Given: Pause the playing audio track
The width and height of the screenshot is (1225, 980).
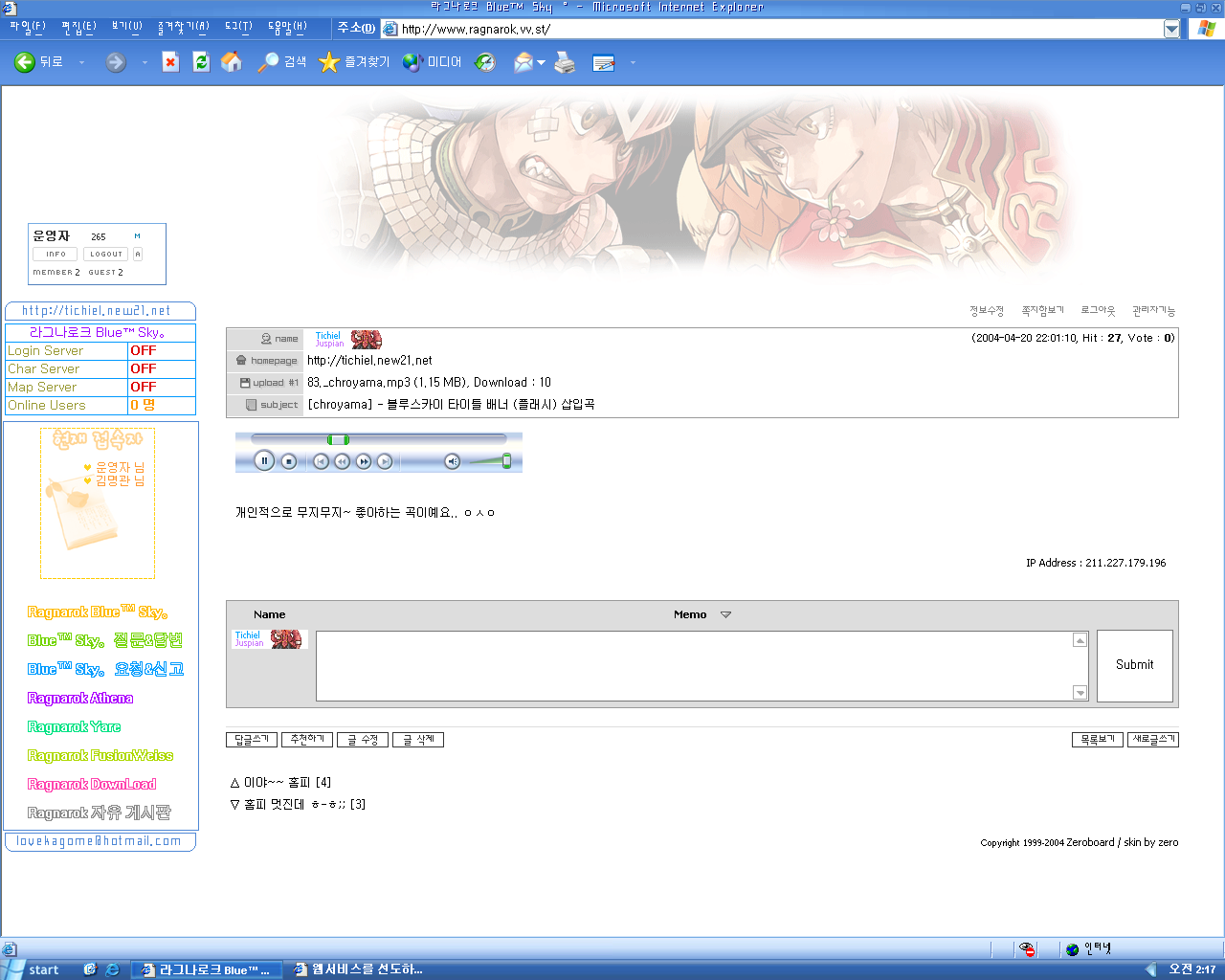Looking at the screenshot, I should coord(265,461).
